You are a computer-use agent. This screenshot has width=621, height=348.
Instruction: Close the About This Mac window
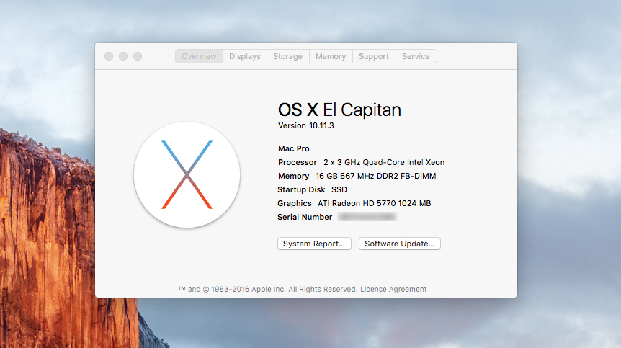109,56
